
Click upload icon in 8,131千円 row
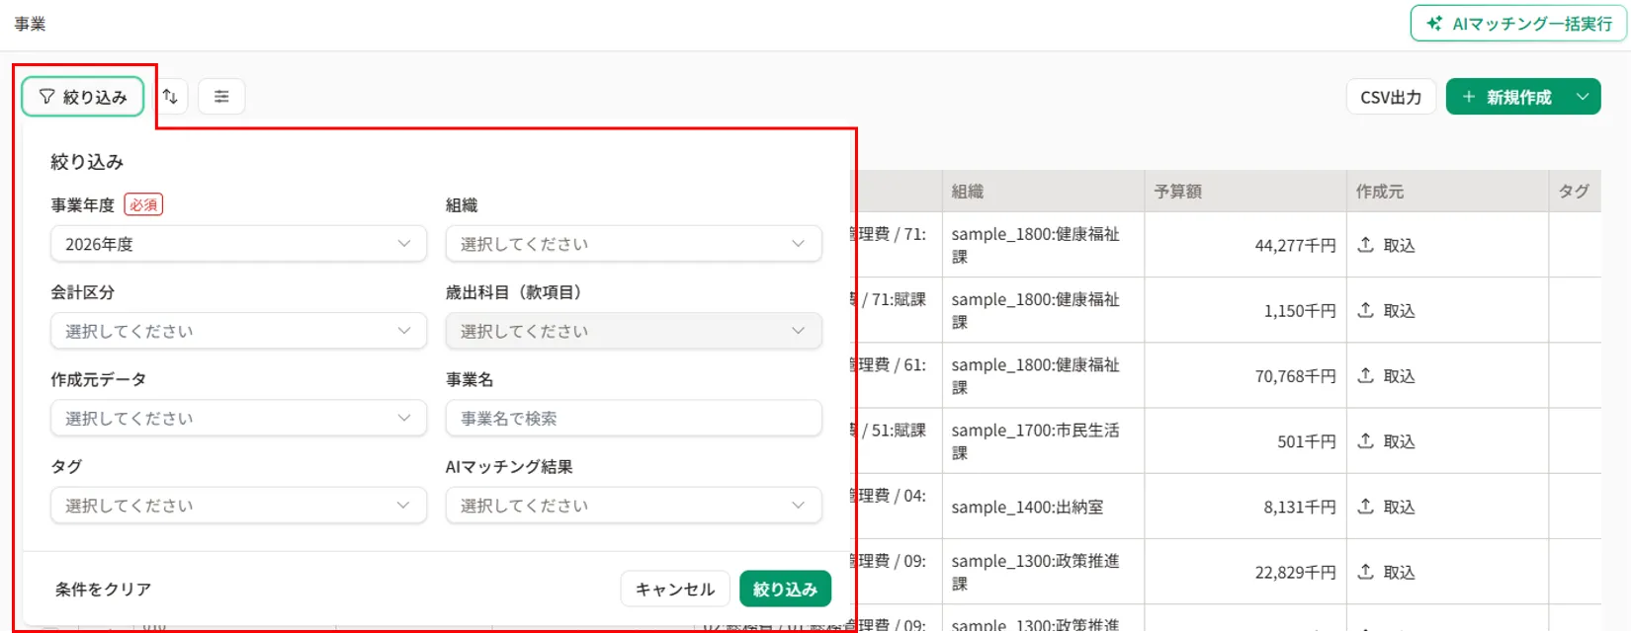click(x=1366, y=507)
